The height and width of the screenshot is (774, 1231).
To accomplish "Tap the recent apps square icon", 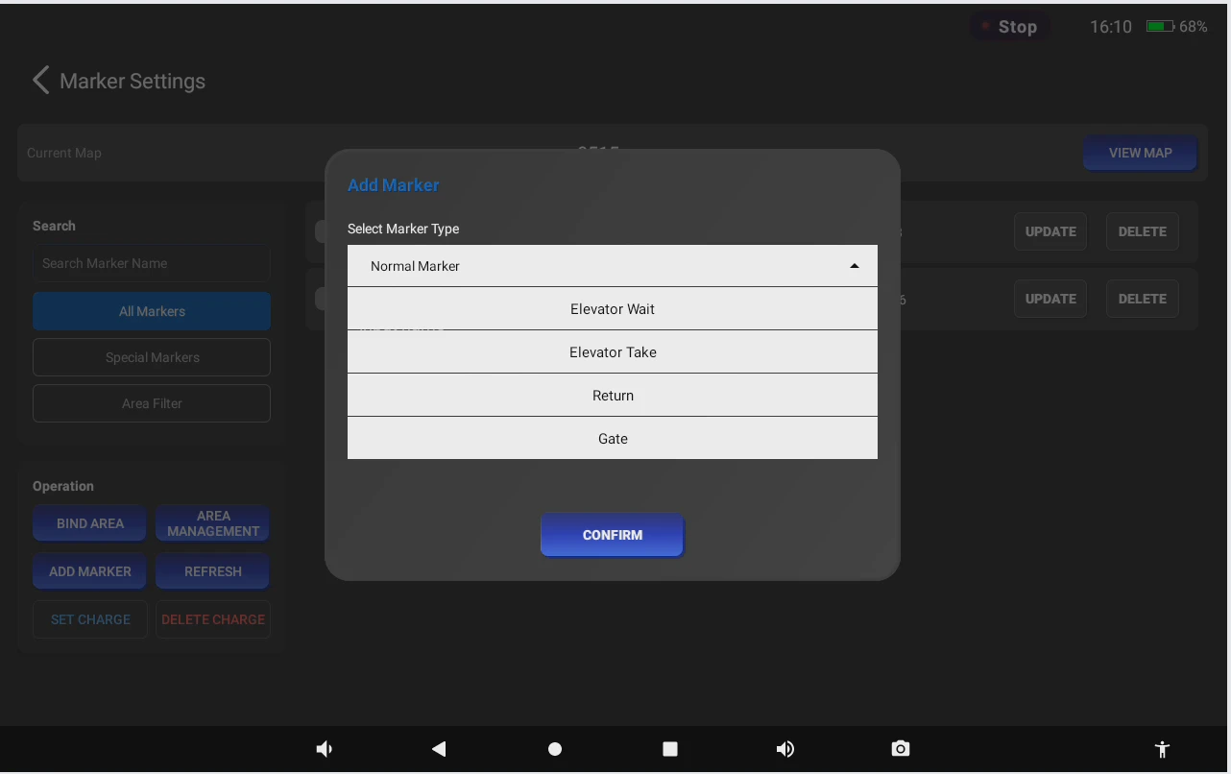I will click(x=670, y=749).
